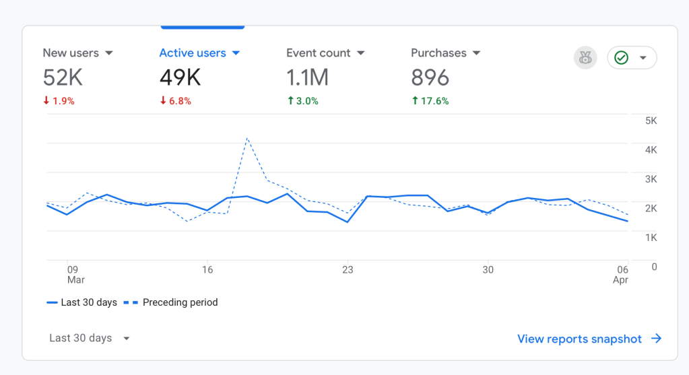Open the View reports snapshot link
This screenshot has width=689, height=375.
579,339
